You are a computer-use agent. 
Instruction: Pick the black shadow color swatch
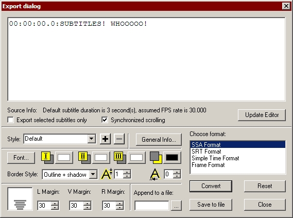(x=172, y=158)
